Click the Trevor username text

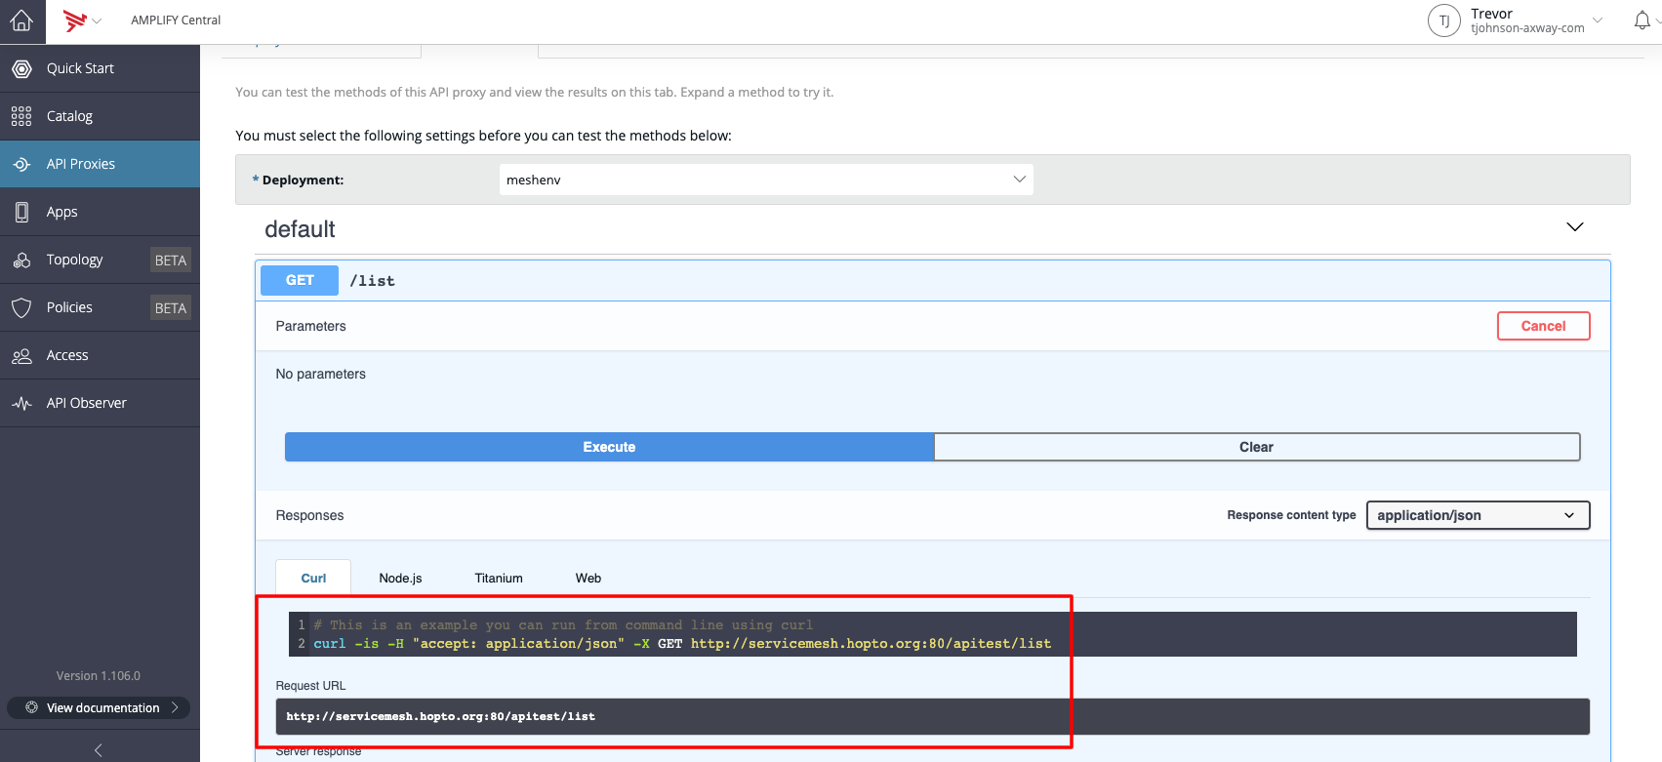pyautogui.click(x=1491, y=14)
